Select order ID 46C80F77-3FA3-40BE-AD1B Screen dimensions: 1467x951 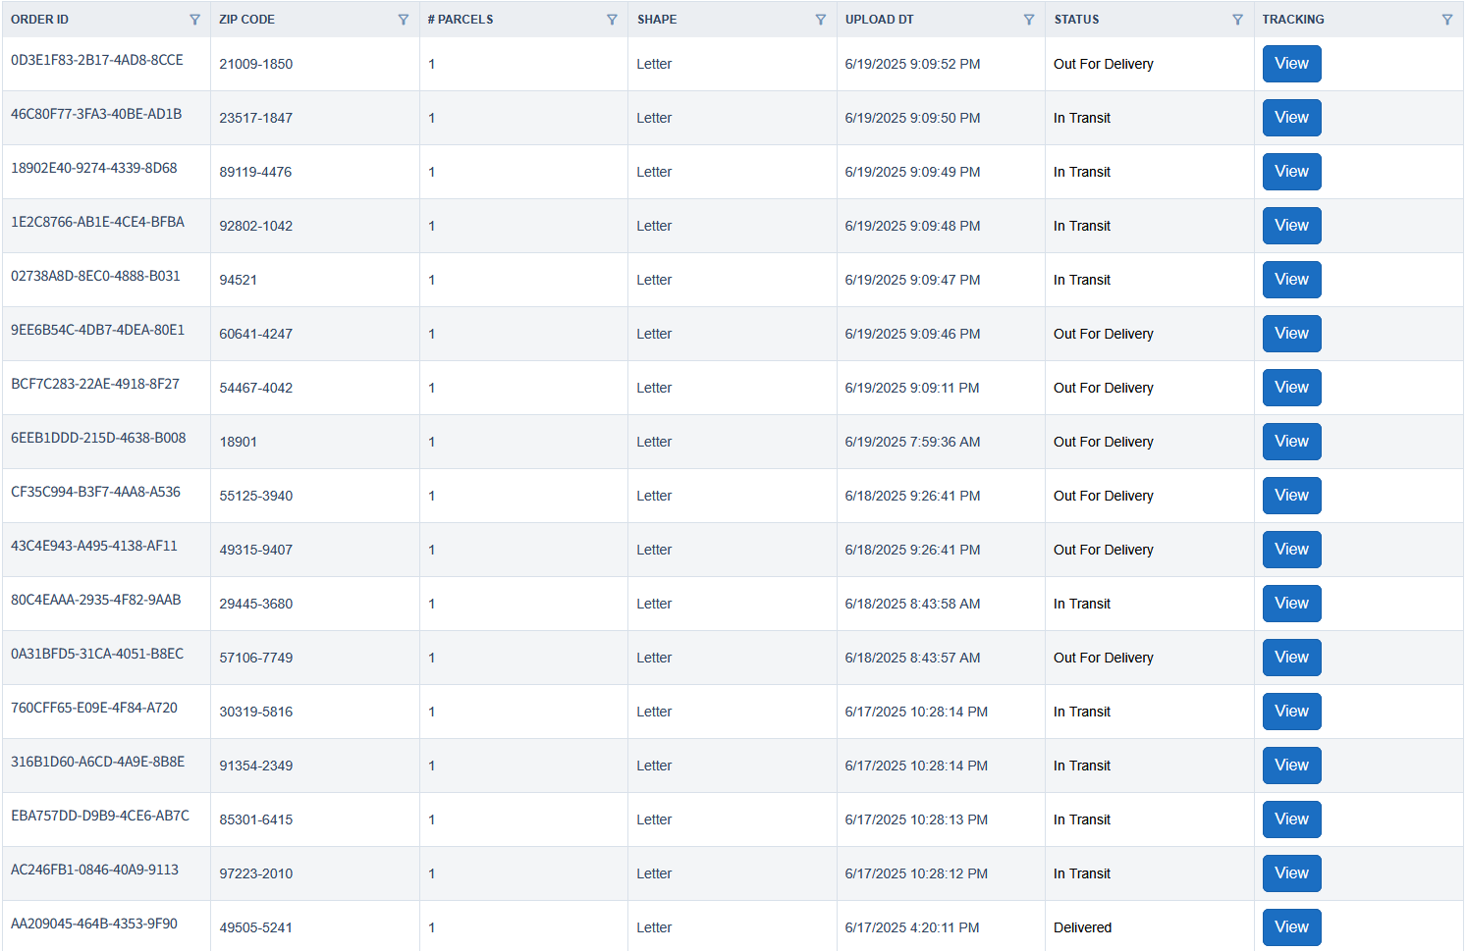(x=96, y=114)
